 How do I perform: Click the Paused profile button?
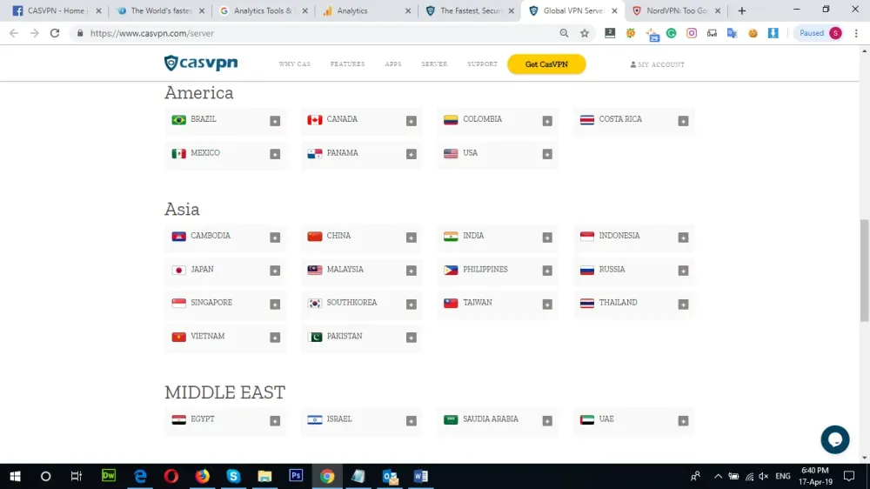coord(820,33)
